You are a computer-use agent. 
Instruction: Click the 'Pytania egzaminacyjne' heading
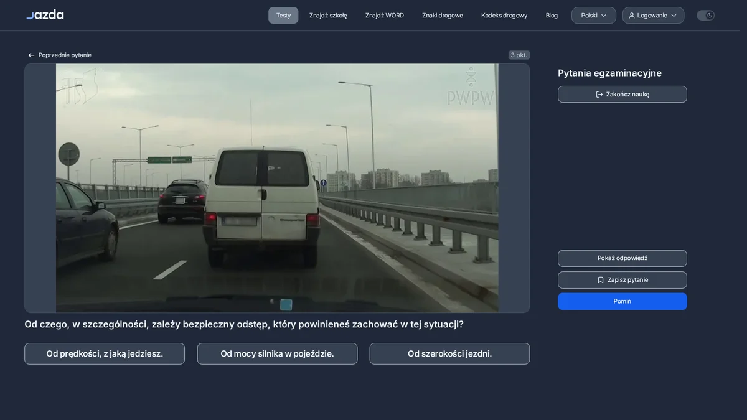coord(609,73)
